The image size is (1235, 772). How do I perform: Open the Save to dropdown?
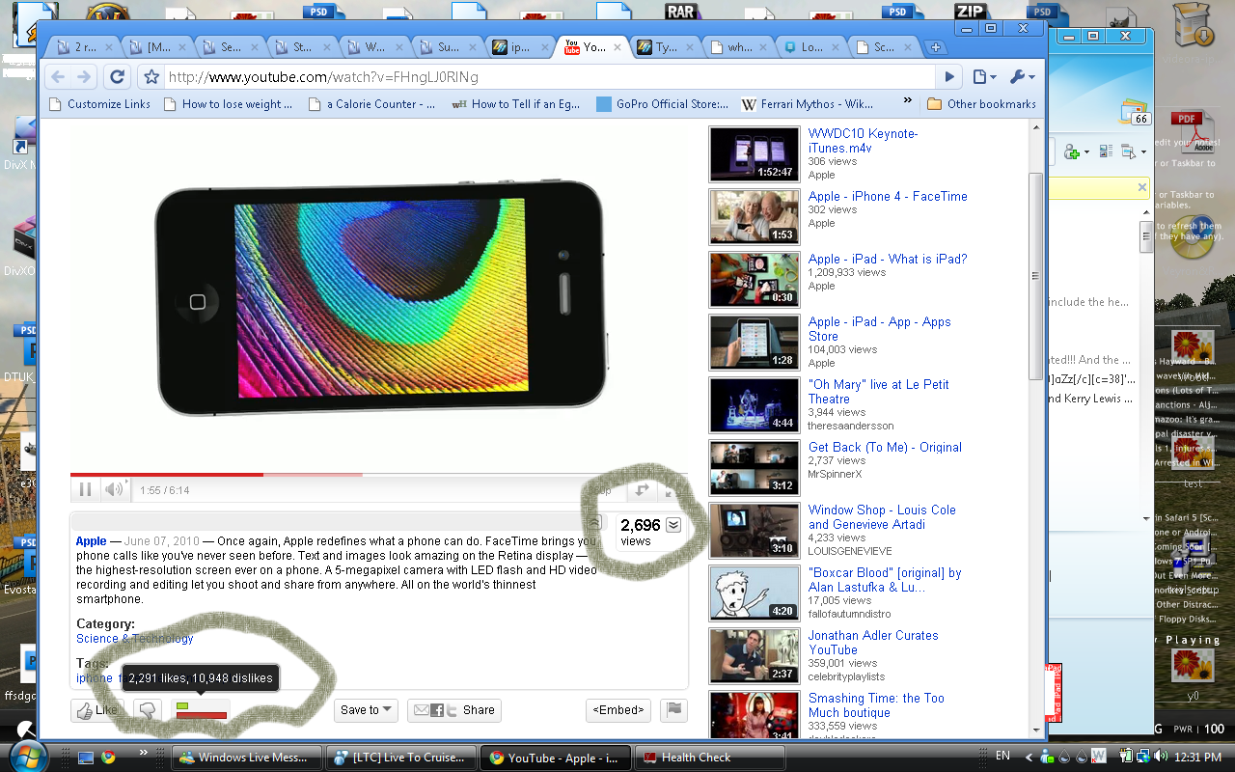[x=367, y=710]
